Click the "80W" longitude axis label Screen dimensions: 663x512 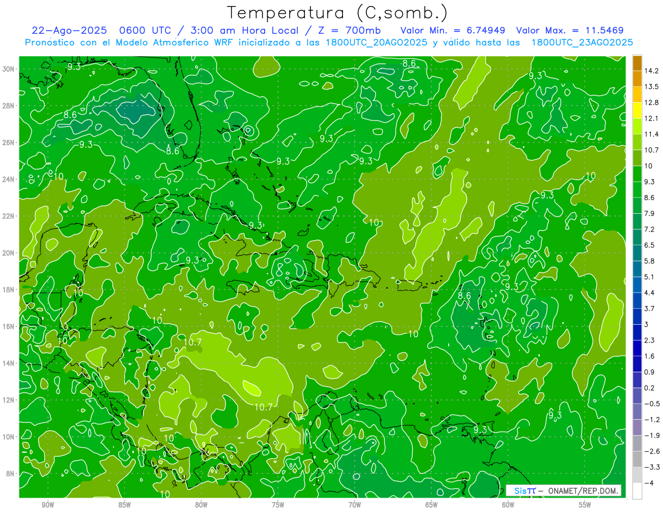click(201, 504)
